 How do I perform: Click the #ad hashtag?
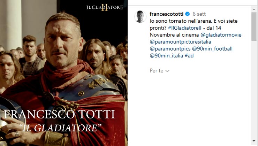pos(189,55)
